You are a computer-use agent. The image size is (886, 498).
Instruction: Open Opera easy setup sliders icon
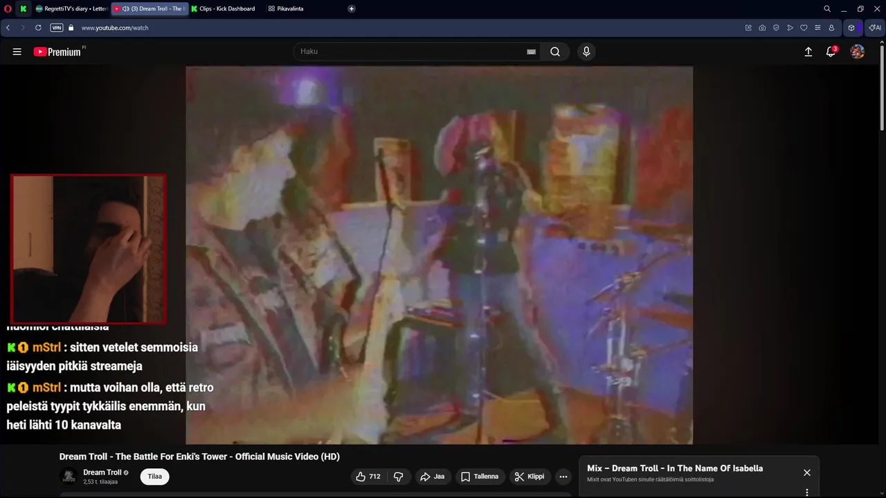click(817, 28)
